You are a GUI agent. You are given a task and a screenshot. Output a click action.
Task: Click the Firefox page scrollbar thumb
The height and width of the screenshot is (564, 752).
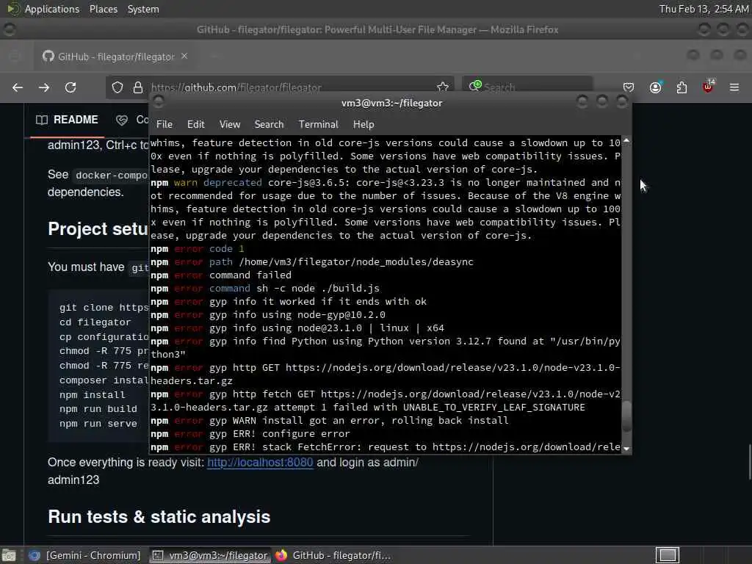[750, 462]
